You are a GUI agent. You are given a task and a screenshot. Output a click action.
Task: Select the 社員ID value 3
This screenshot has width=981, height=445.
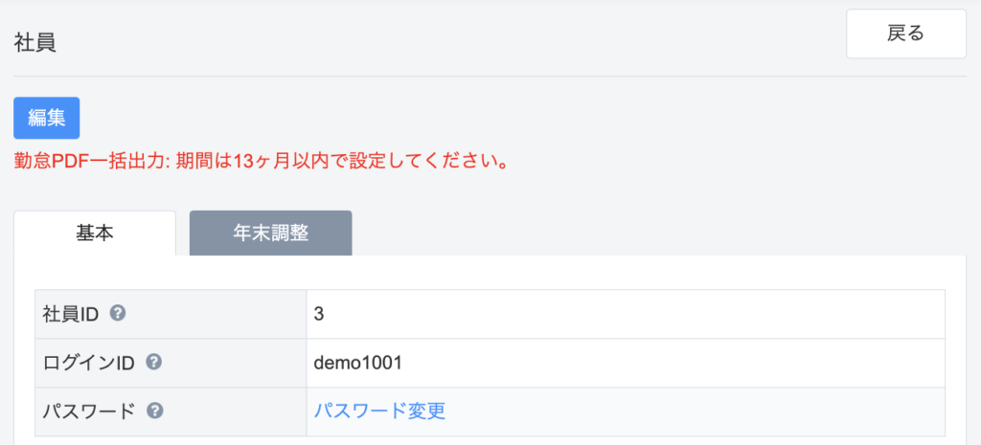[x=319, y=313]
